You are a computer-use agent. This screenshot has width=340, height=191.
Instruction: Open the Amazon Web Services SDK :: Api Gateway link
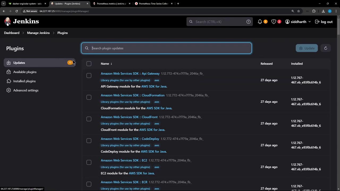point(130,73)
